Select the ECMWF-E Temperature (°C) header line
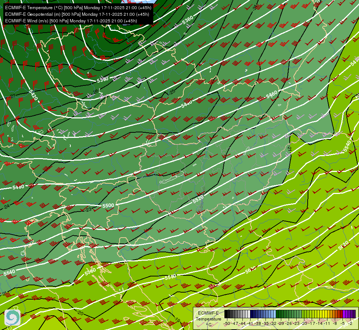The width and height of the screenshot is (359, 330). 78,8
